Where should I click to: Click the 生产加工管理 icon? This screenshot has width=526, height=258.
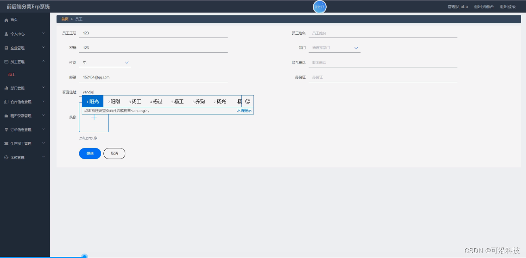pyautogui.click(x=6, y=144)
